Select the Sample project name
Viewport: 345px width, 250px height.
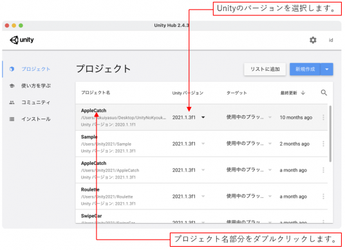[x=89, y=137]
